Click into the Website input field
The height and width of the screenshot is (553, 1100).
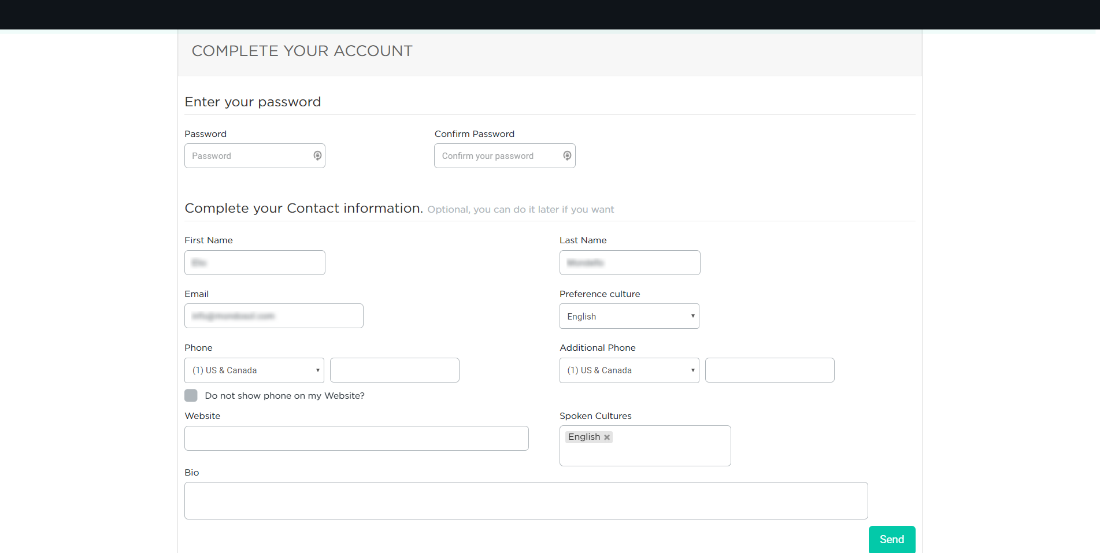coord(356,439)
